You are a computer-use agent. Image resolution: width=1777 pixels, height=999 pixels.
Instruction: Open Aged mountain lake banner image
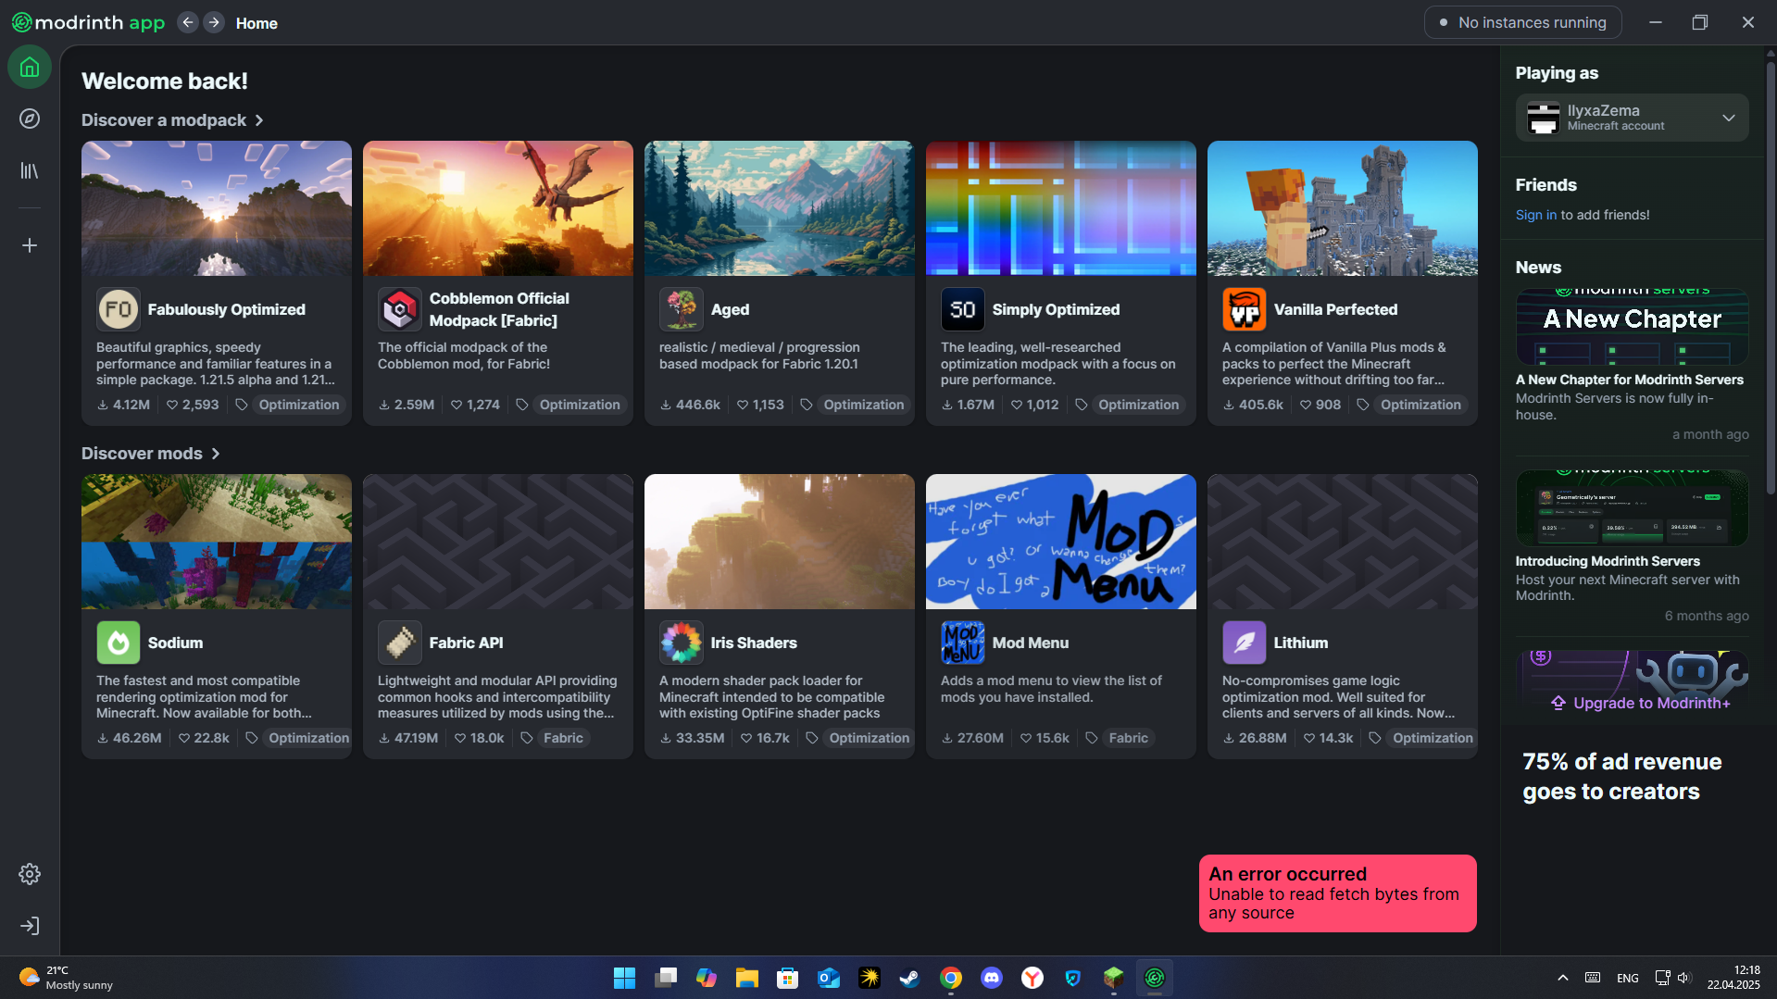(780, 208)
